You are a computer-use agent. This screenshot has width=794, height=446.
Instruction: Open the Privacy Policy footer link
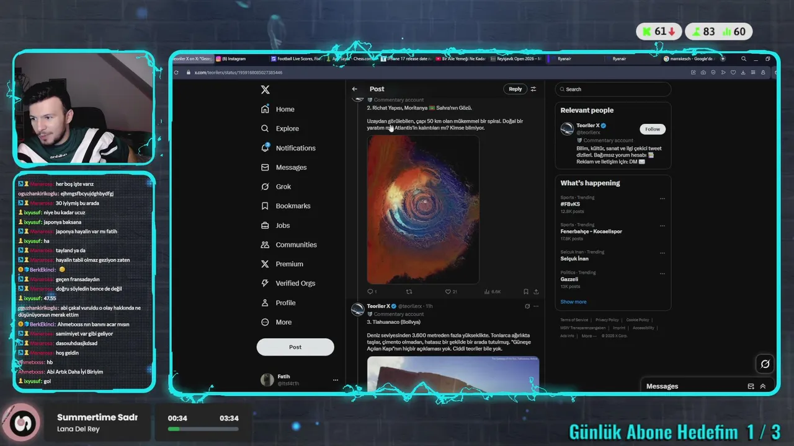pyautogui.click(x=607, y=320)
